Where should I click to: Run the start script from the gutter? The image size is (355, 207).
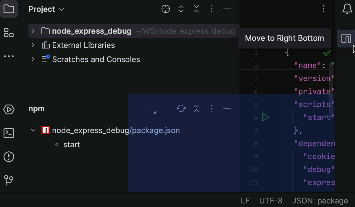pos(265,117)
